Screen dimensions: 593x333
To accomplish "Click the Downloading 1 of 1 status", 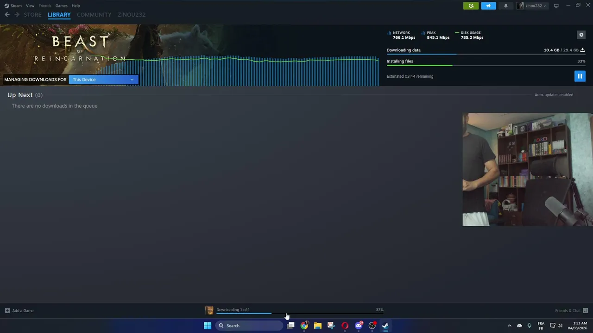I will click(233, 310).
